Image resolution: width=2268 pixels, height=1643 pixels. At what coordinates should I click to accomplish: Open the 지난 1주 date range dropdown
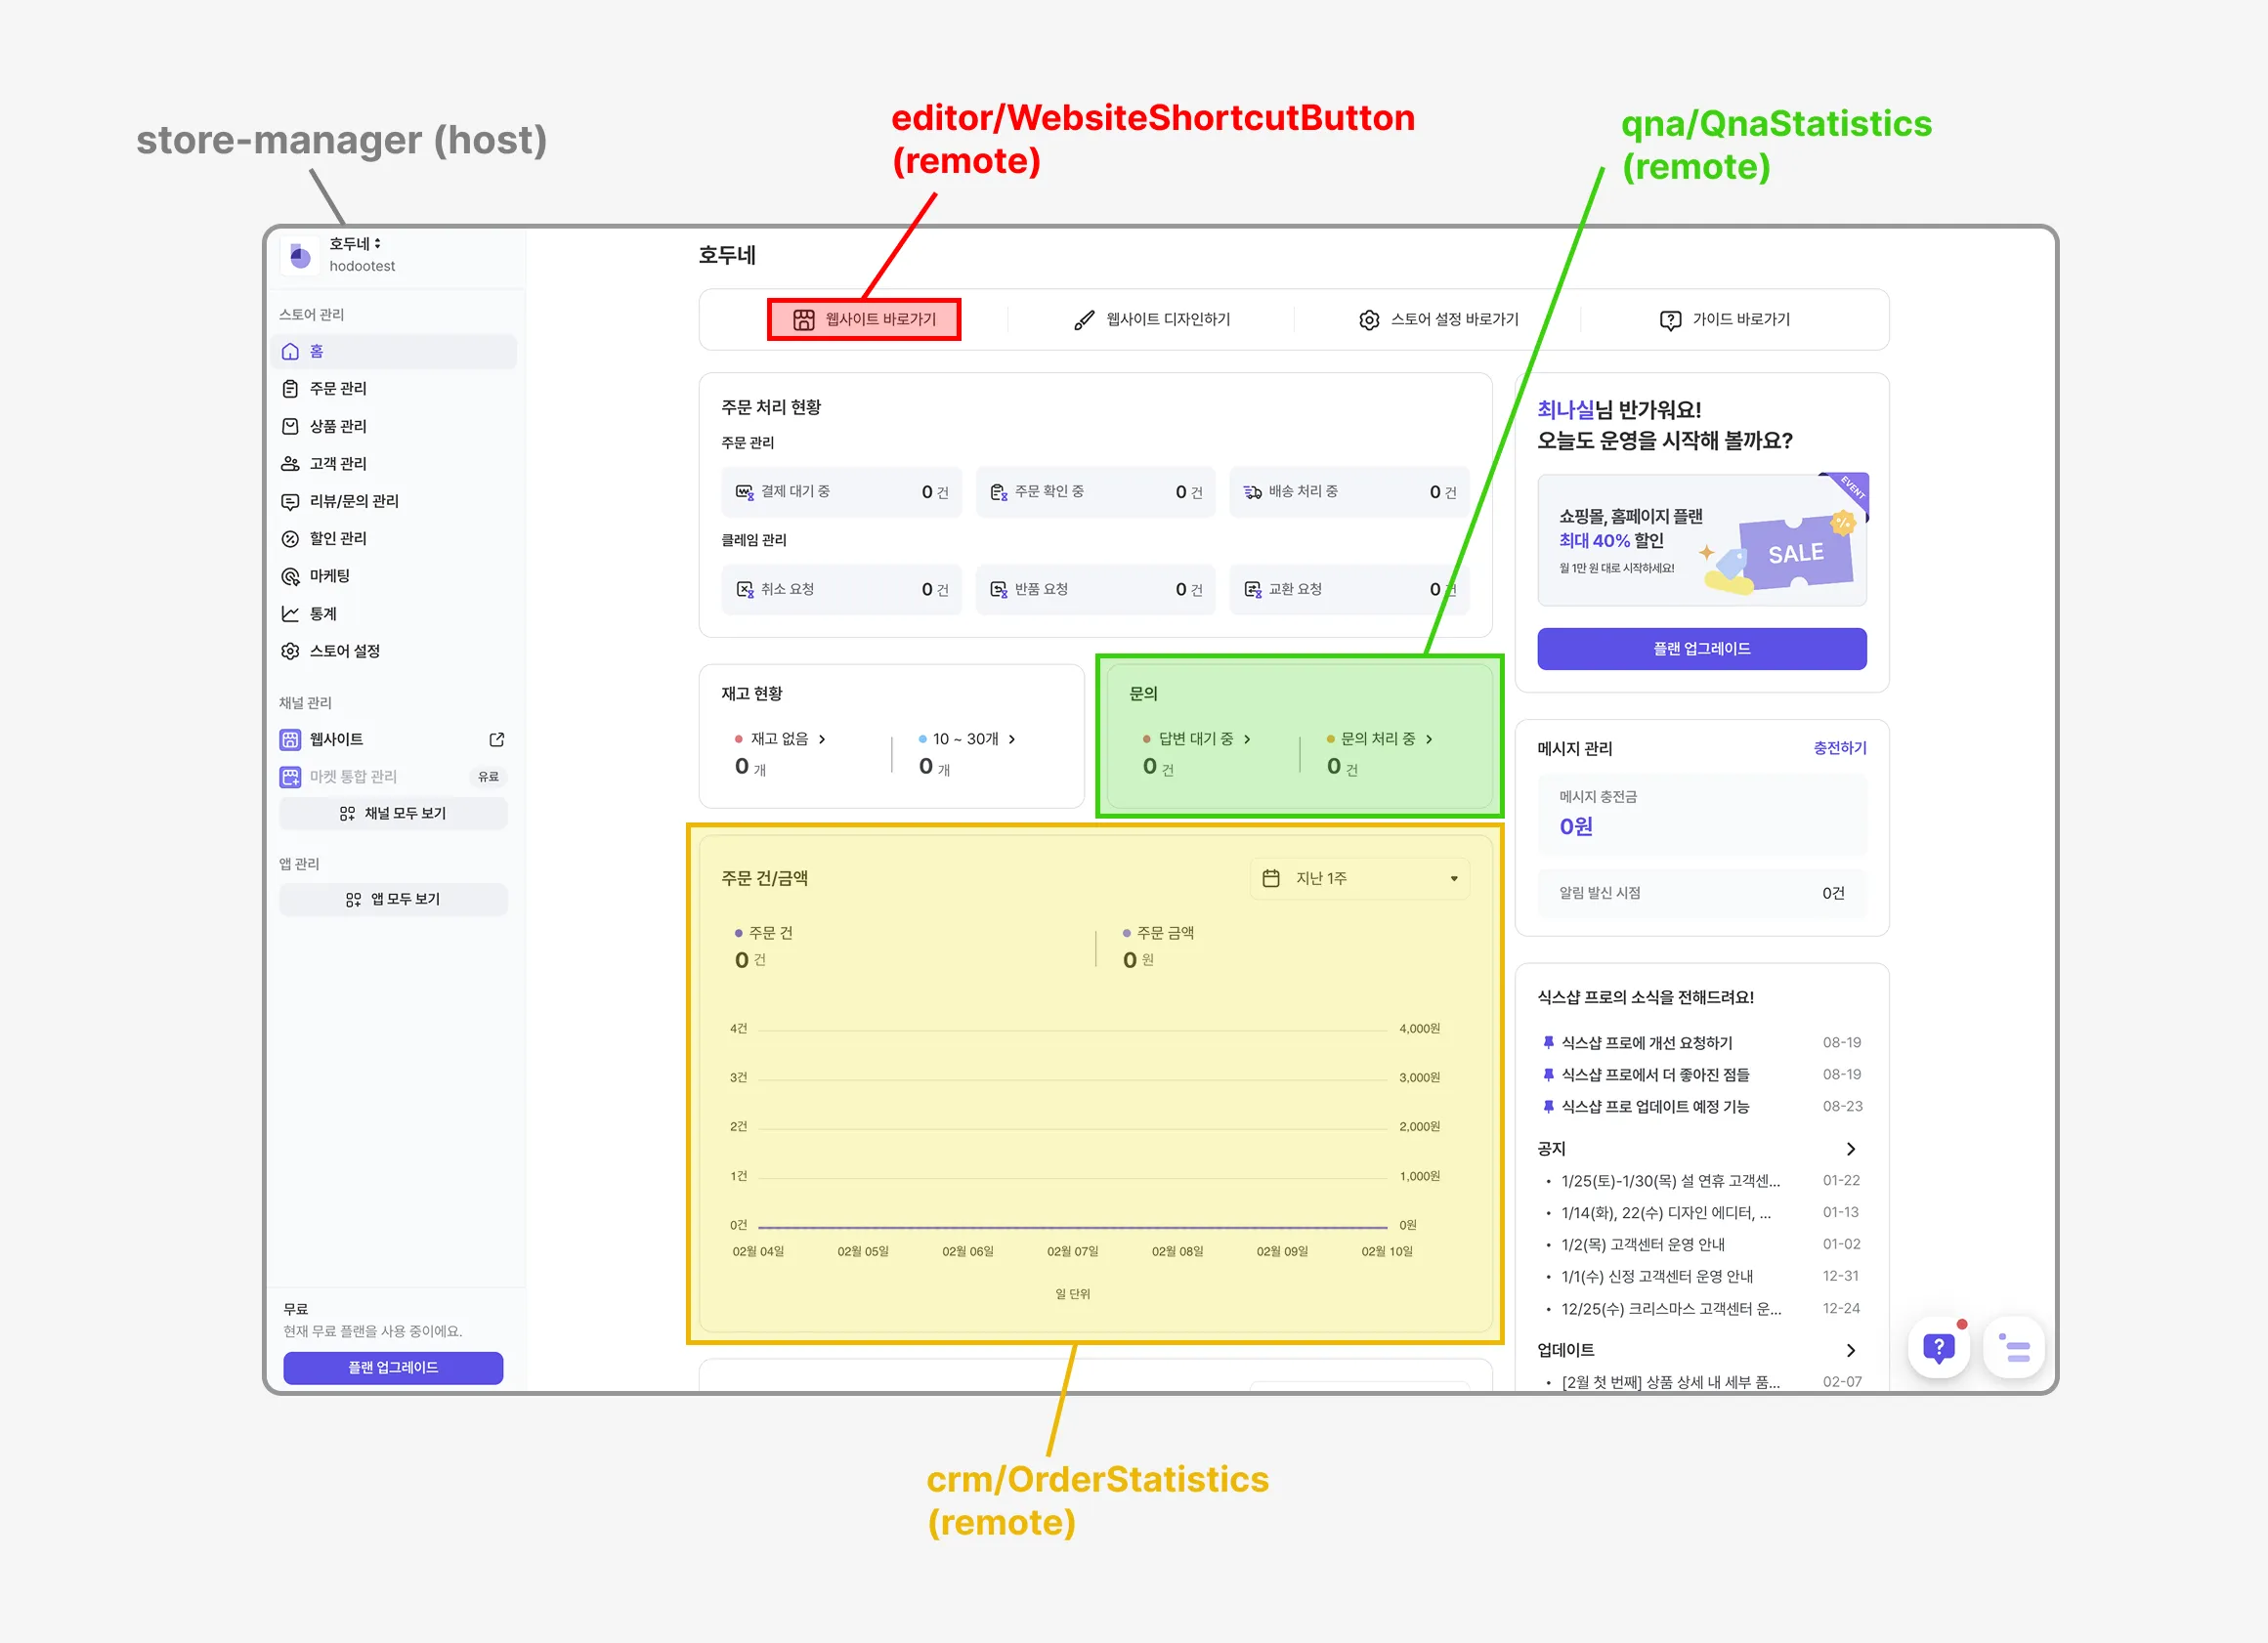[1359, 878]
